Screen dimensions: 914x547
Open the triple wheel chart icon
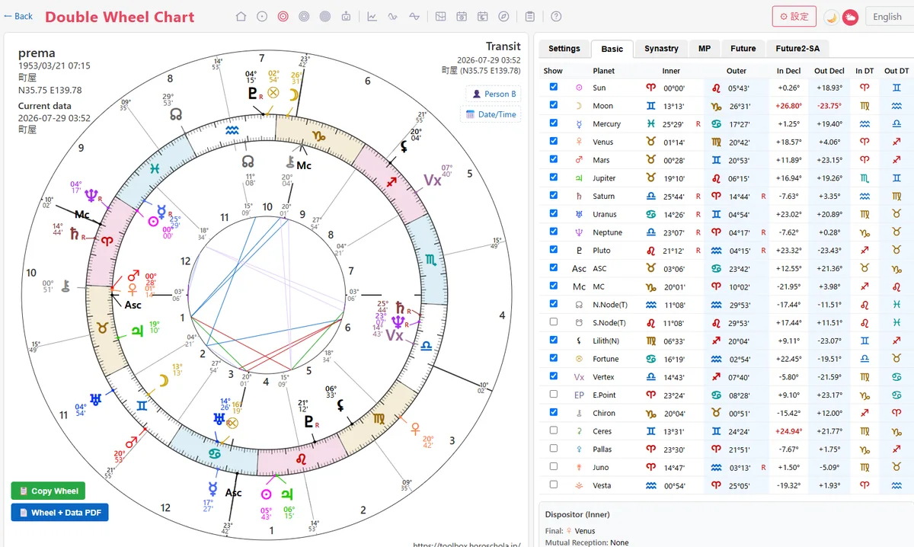(x=304, y=16)
